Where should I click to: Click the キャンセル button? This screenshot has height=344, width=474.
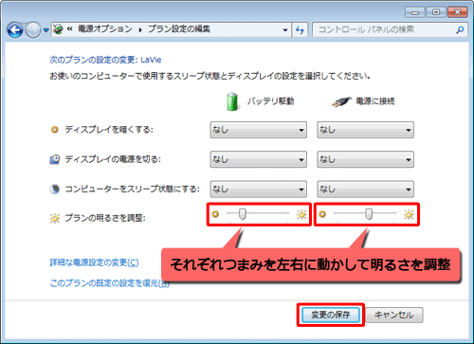(x=394, y=315)
